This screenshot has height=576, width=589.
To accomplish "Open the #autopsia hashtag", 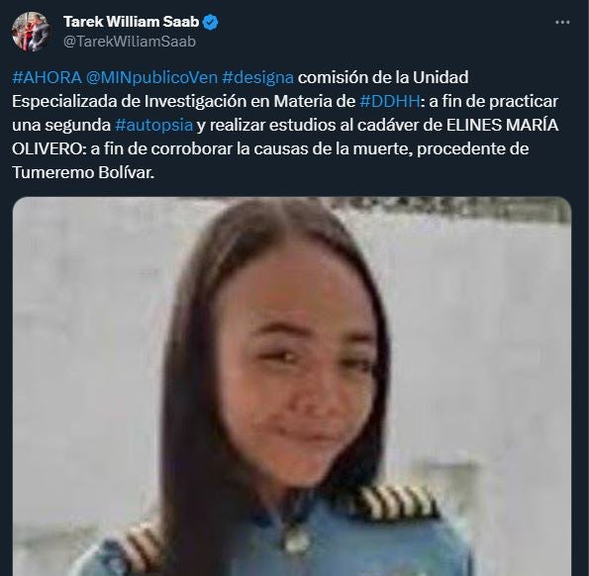I will tap(154, 126).
